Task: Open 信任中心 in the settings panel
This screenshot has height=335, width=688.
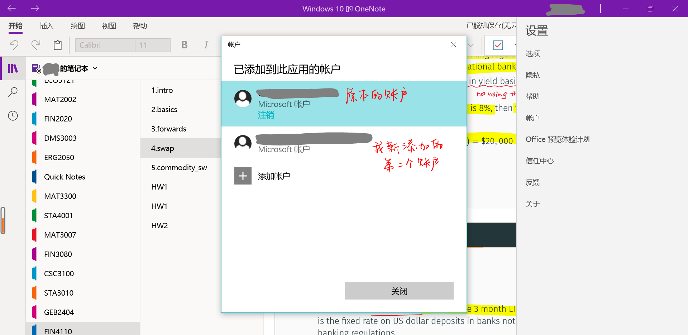Action: click(x=540, y=161)
